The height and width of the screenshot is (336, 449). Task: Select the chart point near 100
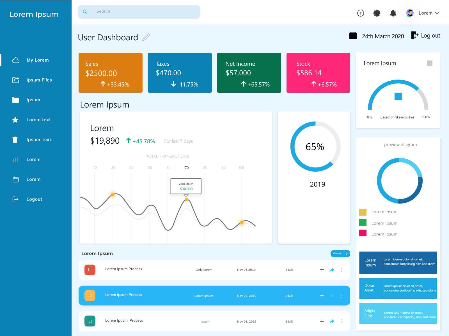242,223
